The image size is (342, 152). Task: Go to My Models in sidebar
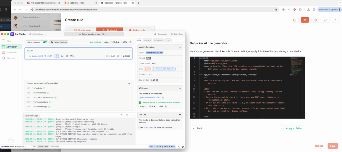point(12,52)
